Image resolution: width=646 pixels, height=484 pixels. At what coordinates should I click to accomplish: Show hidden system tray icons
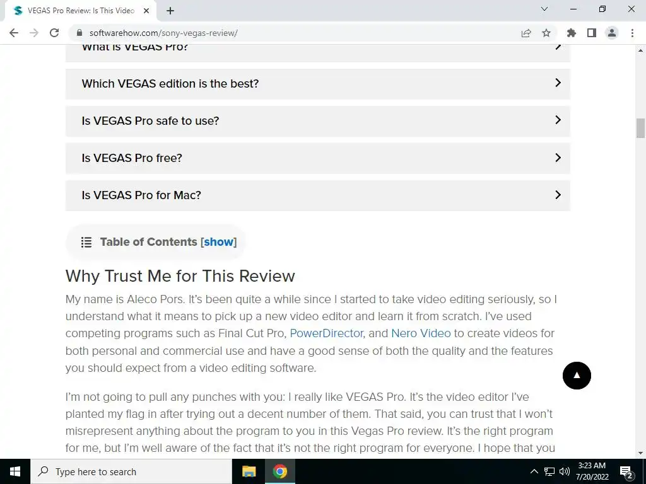point(534,471)
